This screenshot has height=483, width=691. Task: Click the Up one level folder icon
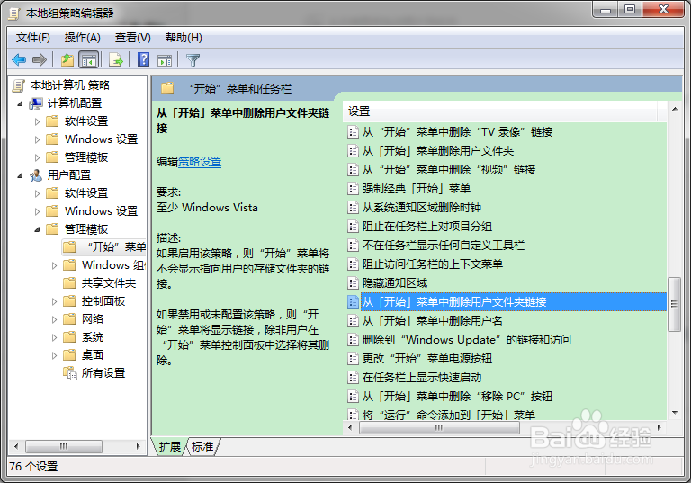pyautogui.click(x=67, y=59)
